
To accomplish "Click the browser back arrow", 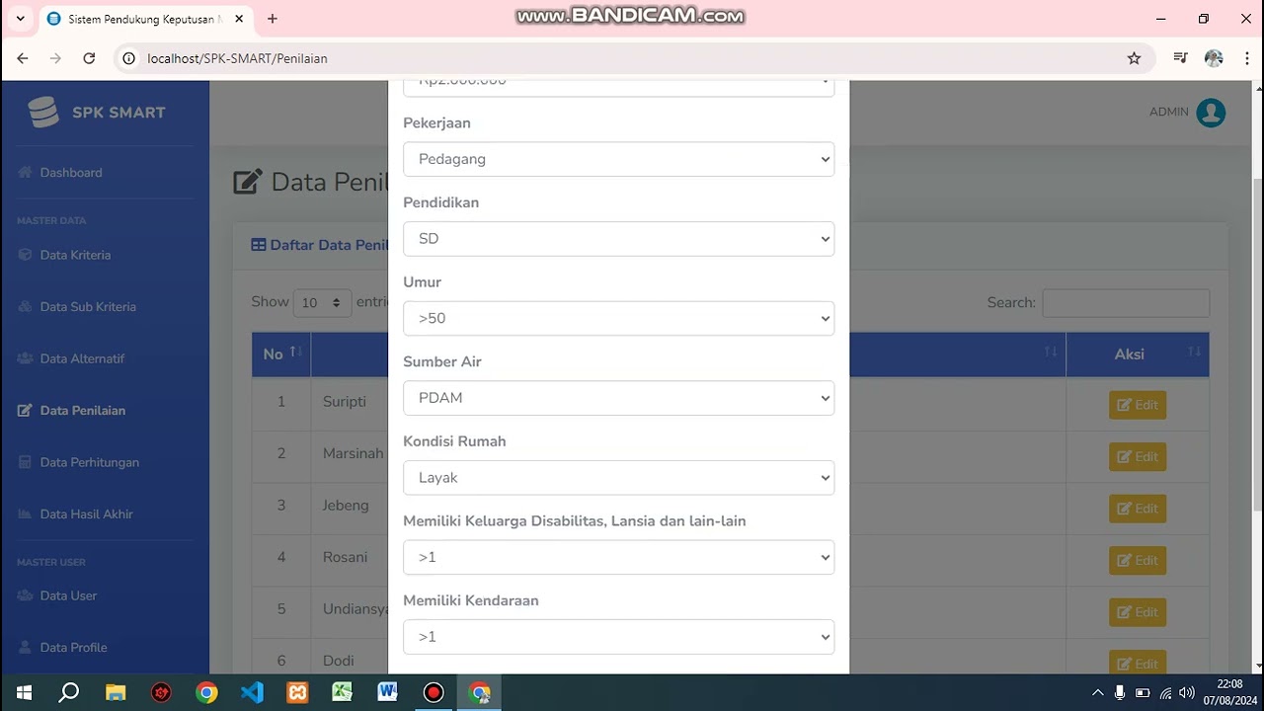I will coord(23,58).
